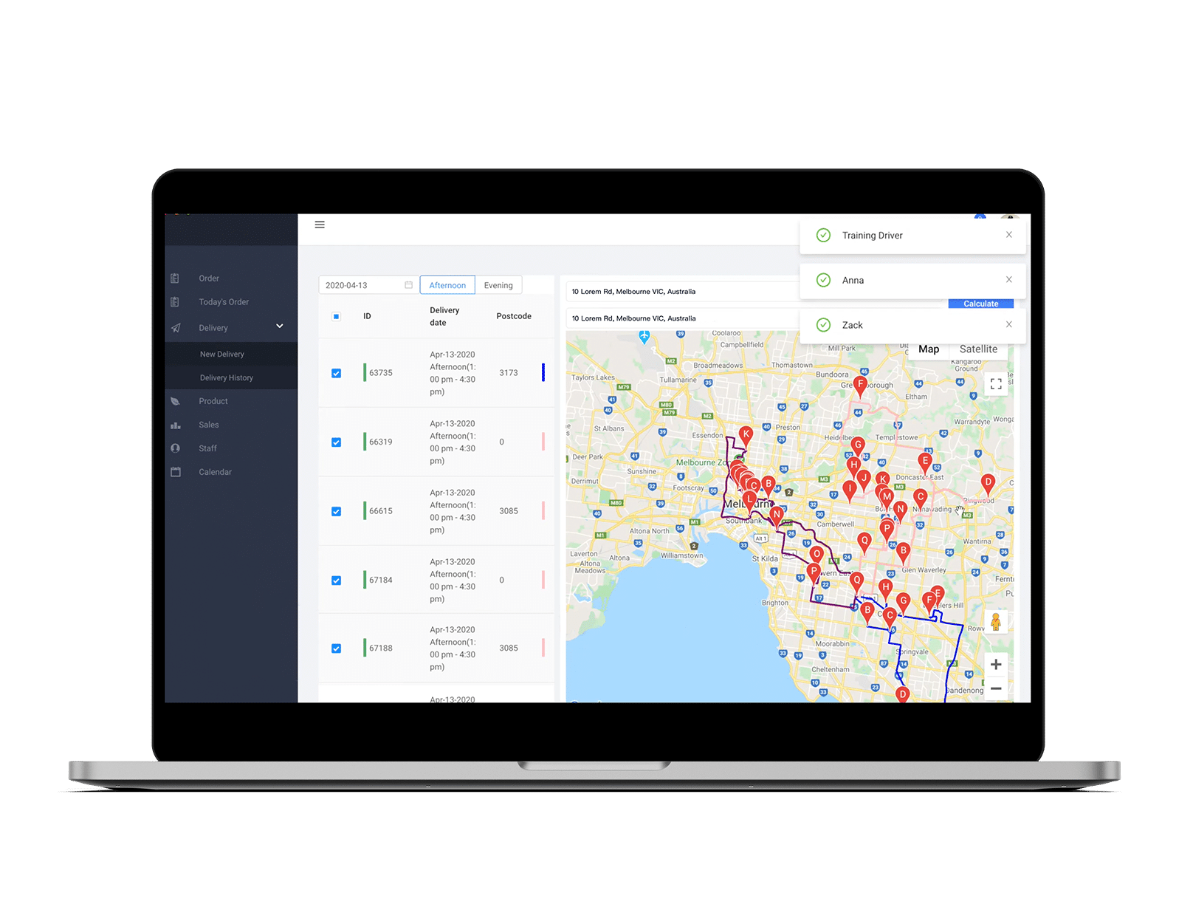Uncheck order 66615 checkbox
1193x924 pixels.
click(336, 511)
